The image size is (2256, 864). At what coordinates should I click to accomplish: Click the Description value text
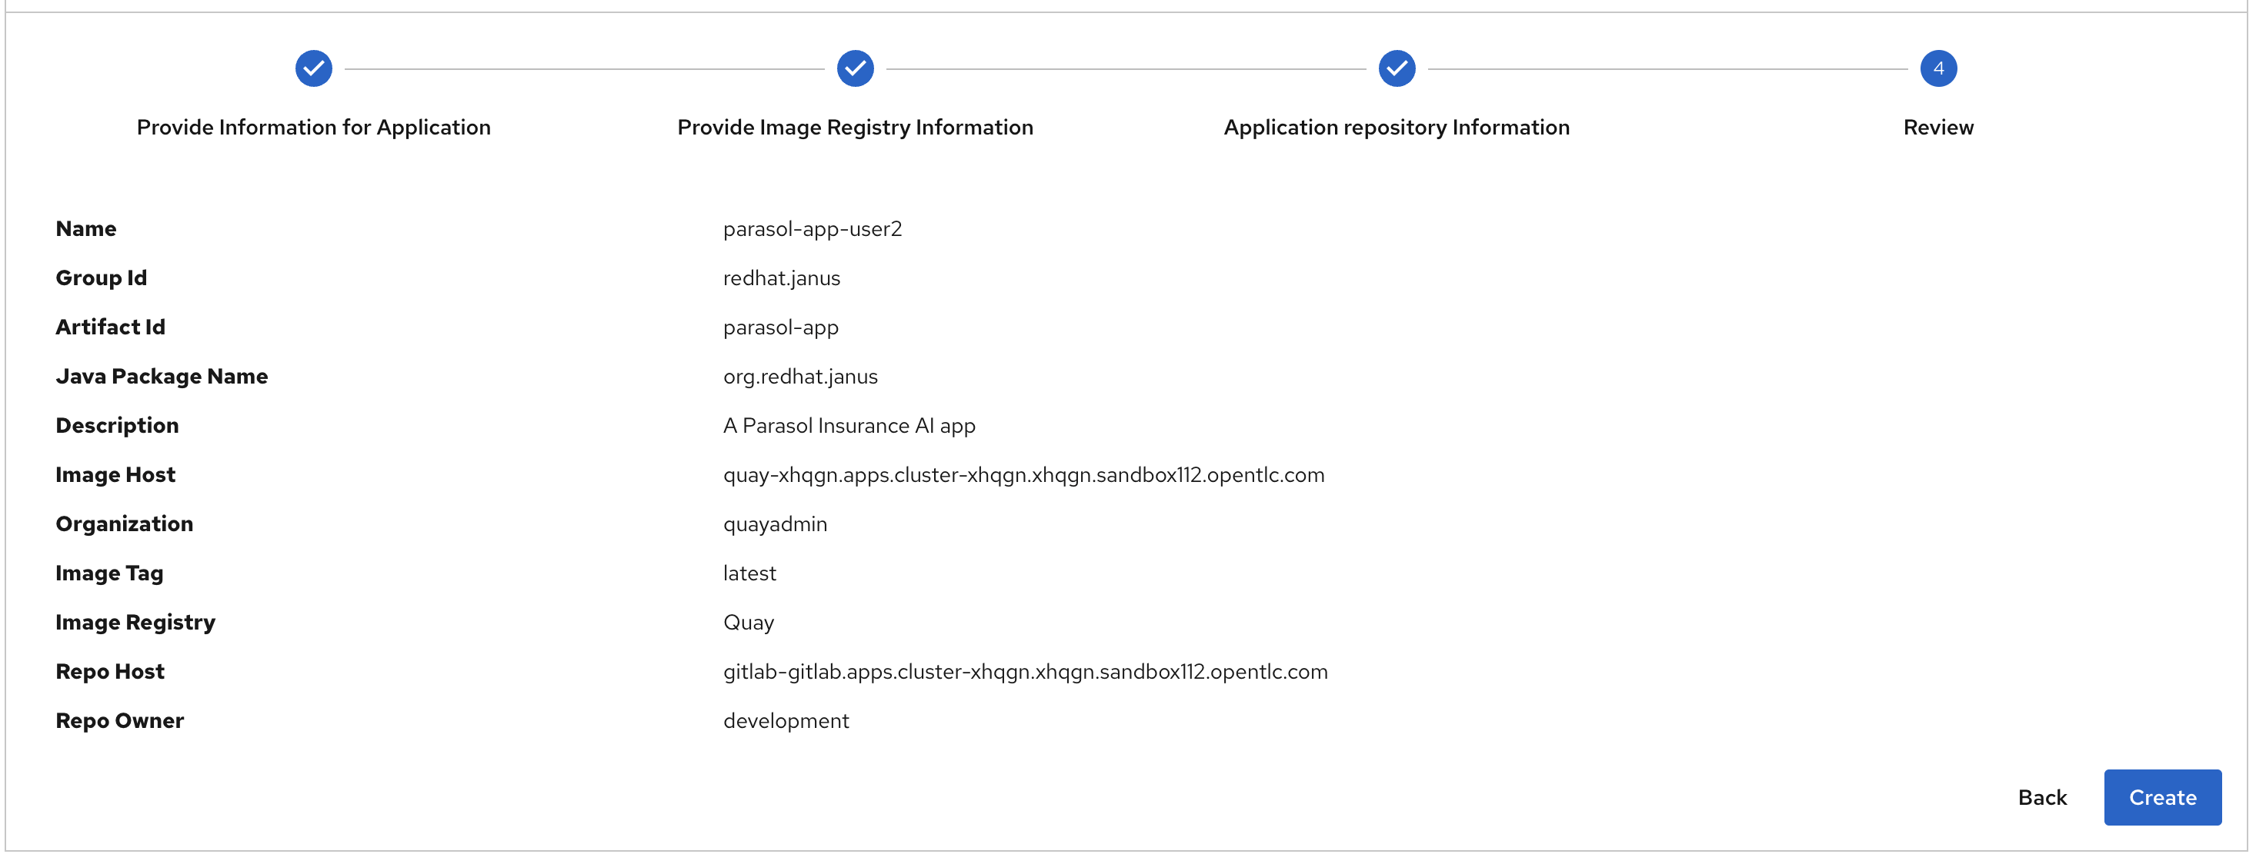point(849,426)
